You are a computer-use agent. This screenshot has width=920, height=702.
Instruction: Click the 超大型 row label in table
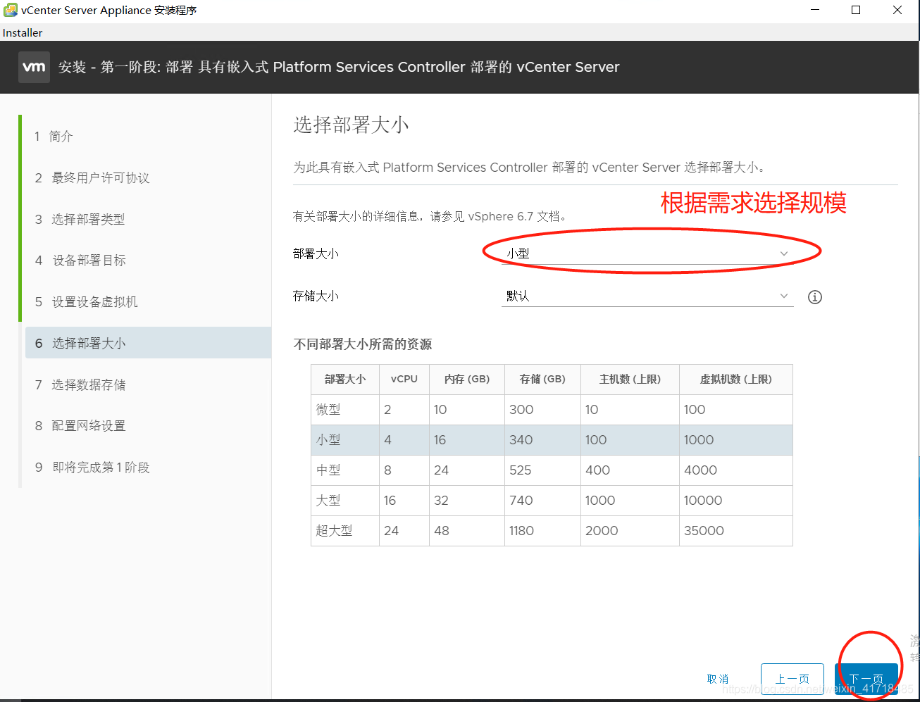(334, 531)
